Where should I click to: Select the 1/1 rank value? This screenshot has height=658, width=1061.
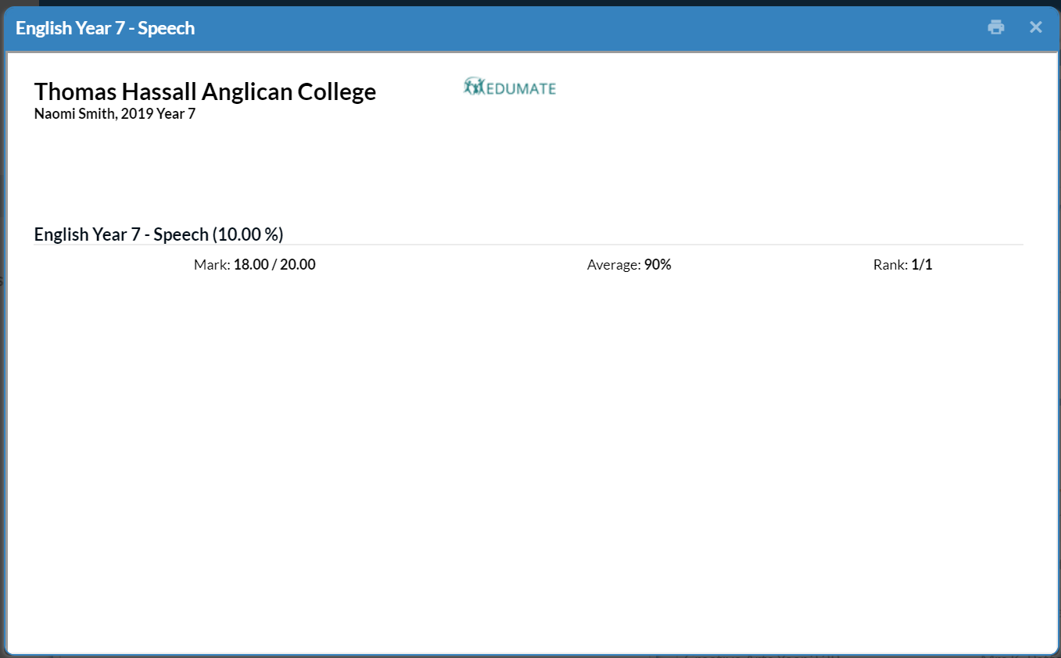pyautogui.click(x=922, y=265)
